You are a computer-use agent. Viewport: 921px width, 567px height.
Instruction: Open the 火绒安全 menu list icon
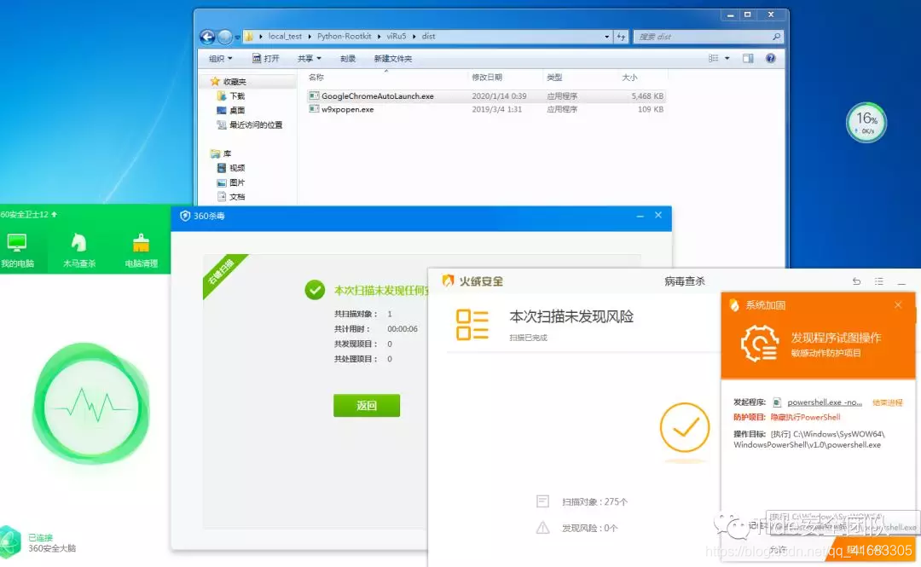878,281
